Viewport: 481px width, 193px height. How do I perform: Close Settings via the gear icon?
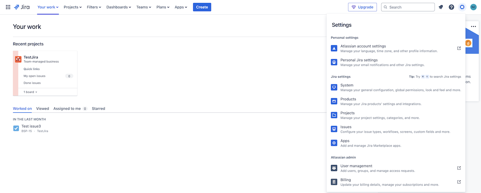[x=462, y=7]
